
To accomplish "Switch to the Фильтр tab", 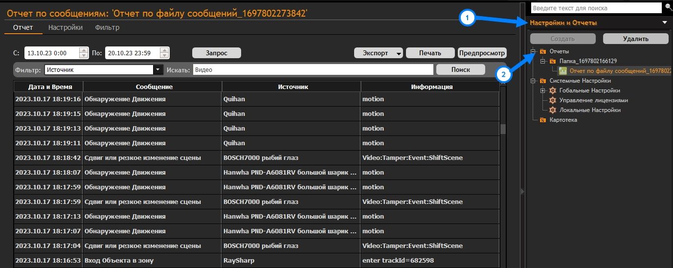I will [107, 27].
